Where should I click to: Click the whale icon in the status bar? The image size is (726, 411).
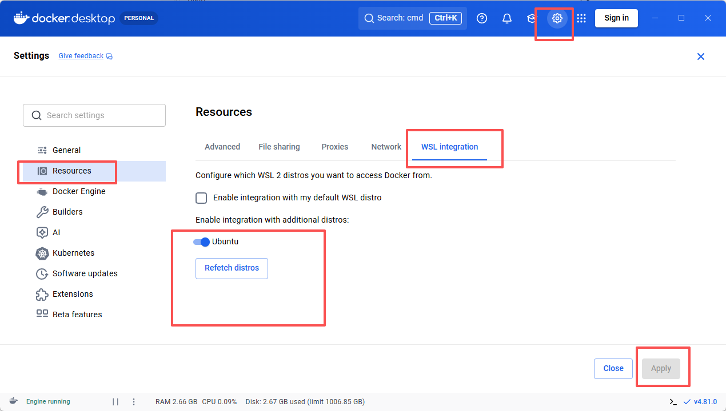tap(13, 401)
